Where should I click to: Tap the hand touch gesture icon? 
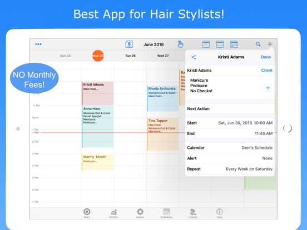[180, 44]
